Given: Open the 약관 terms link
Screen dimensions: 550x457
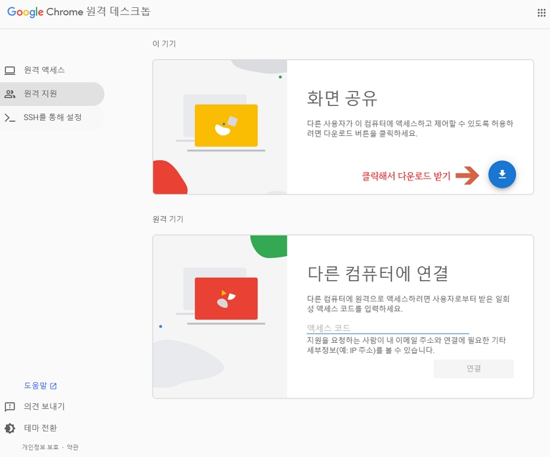Looking at the screenshot, I should pos(72,447).
